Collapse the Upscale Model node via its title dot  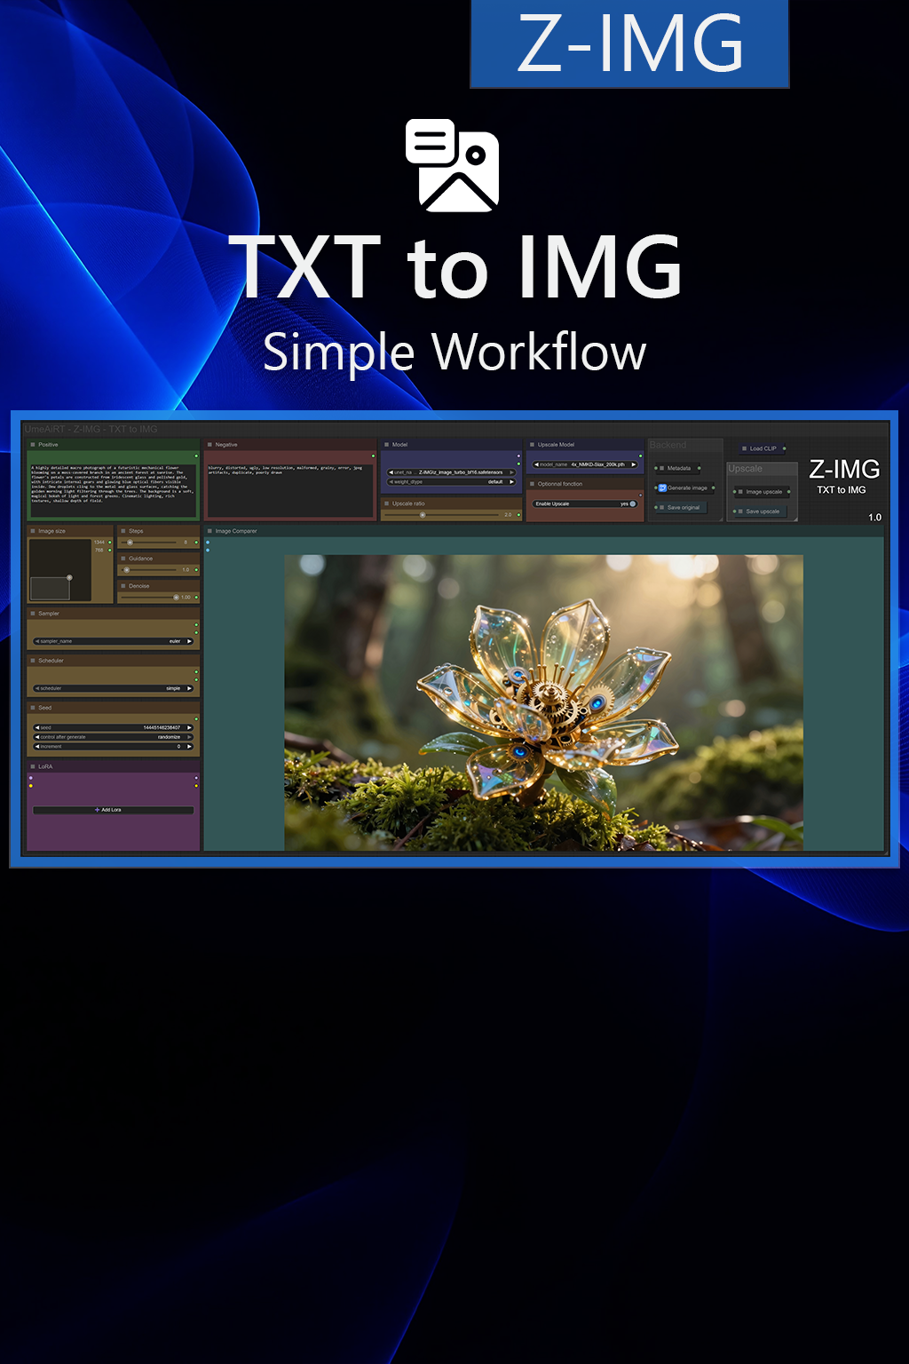532,445
